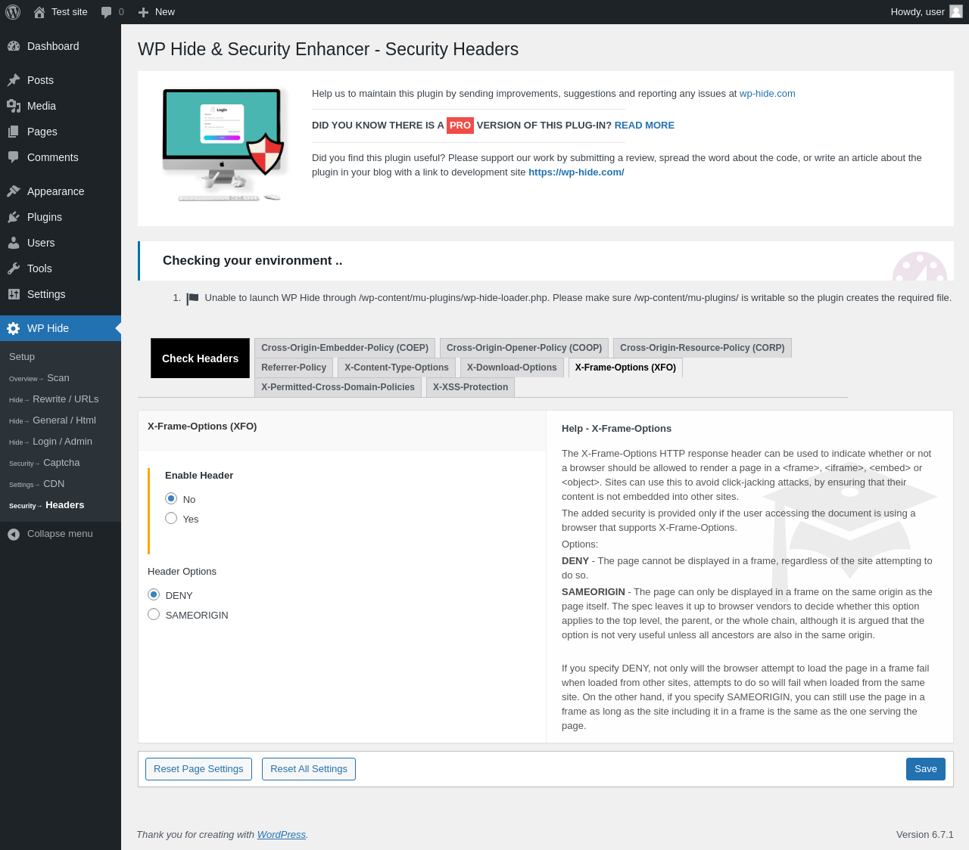Click the Posts pushpin icon
Screen dimensions: 969x850
tap(14, 80)
